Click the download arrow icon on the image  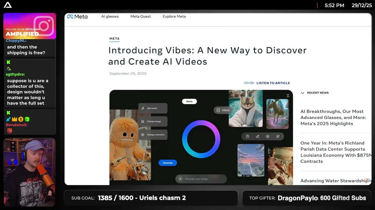click(288, 95)
